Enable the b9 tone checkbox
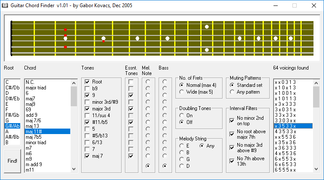 coord(87,89)
